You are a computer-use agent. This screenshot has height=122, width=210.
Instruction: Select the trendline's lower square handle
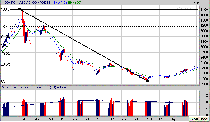[x=148, y=81]
